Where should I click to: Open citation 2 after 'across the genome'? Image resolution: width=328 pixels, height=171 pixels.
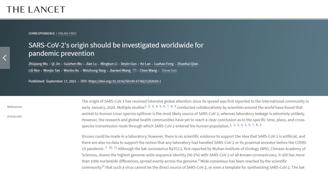click(x=199, y=160)
